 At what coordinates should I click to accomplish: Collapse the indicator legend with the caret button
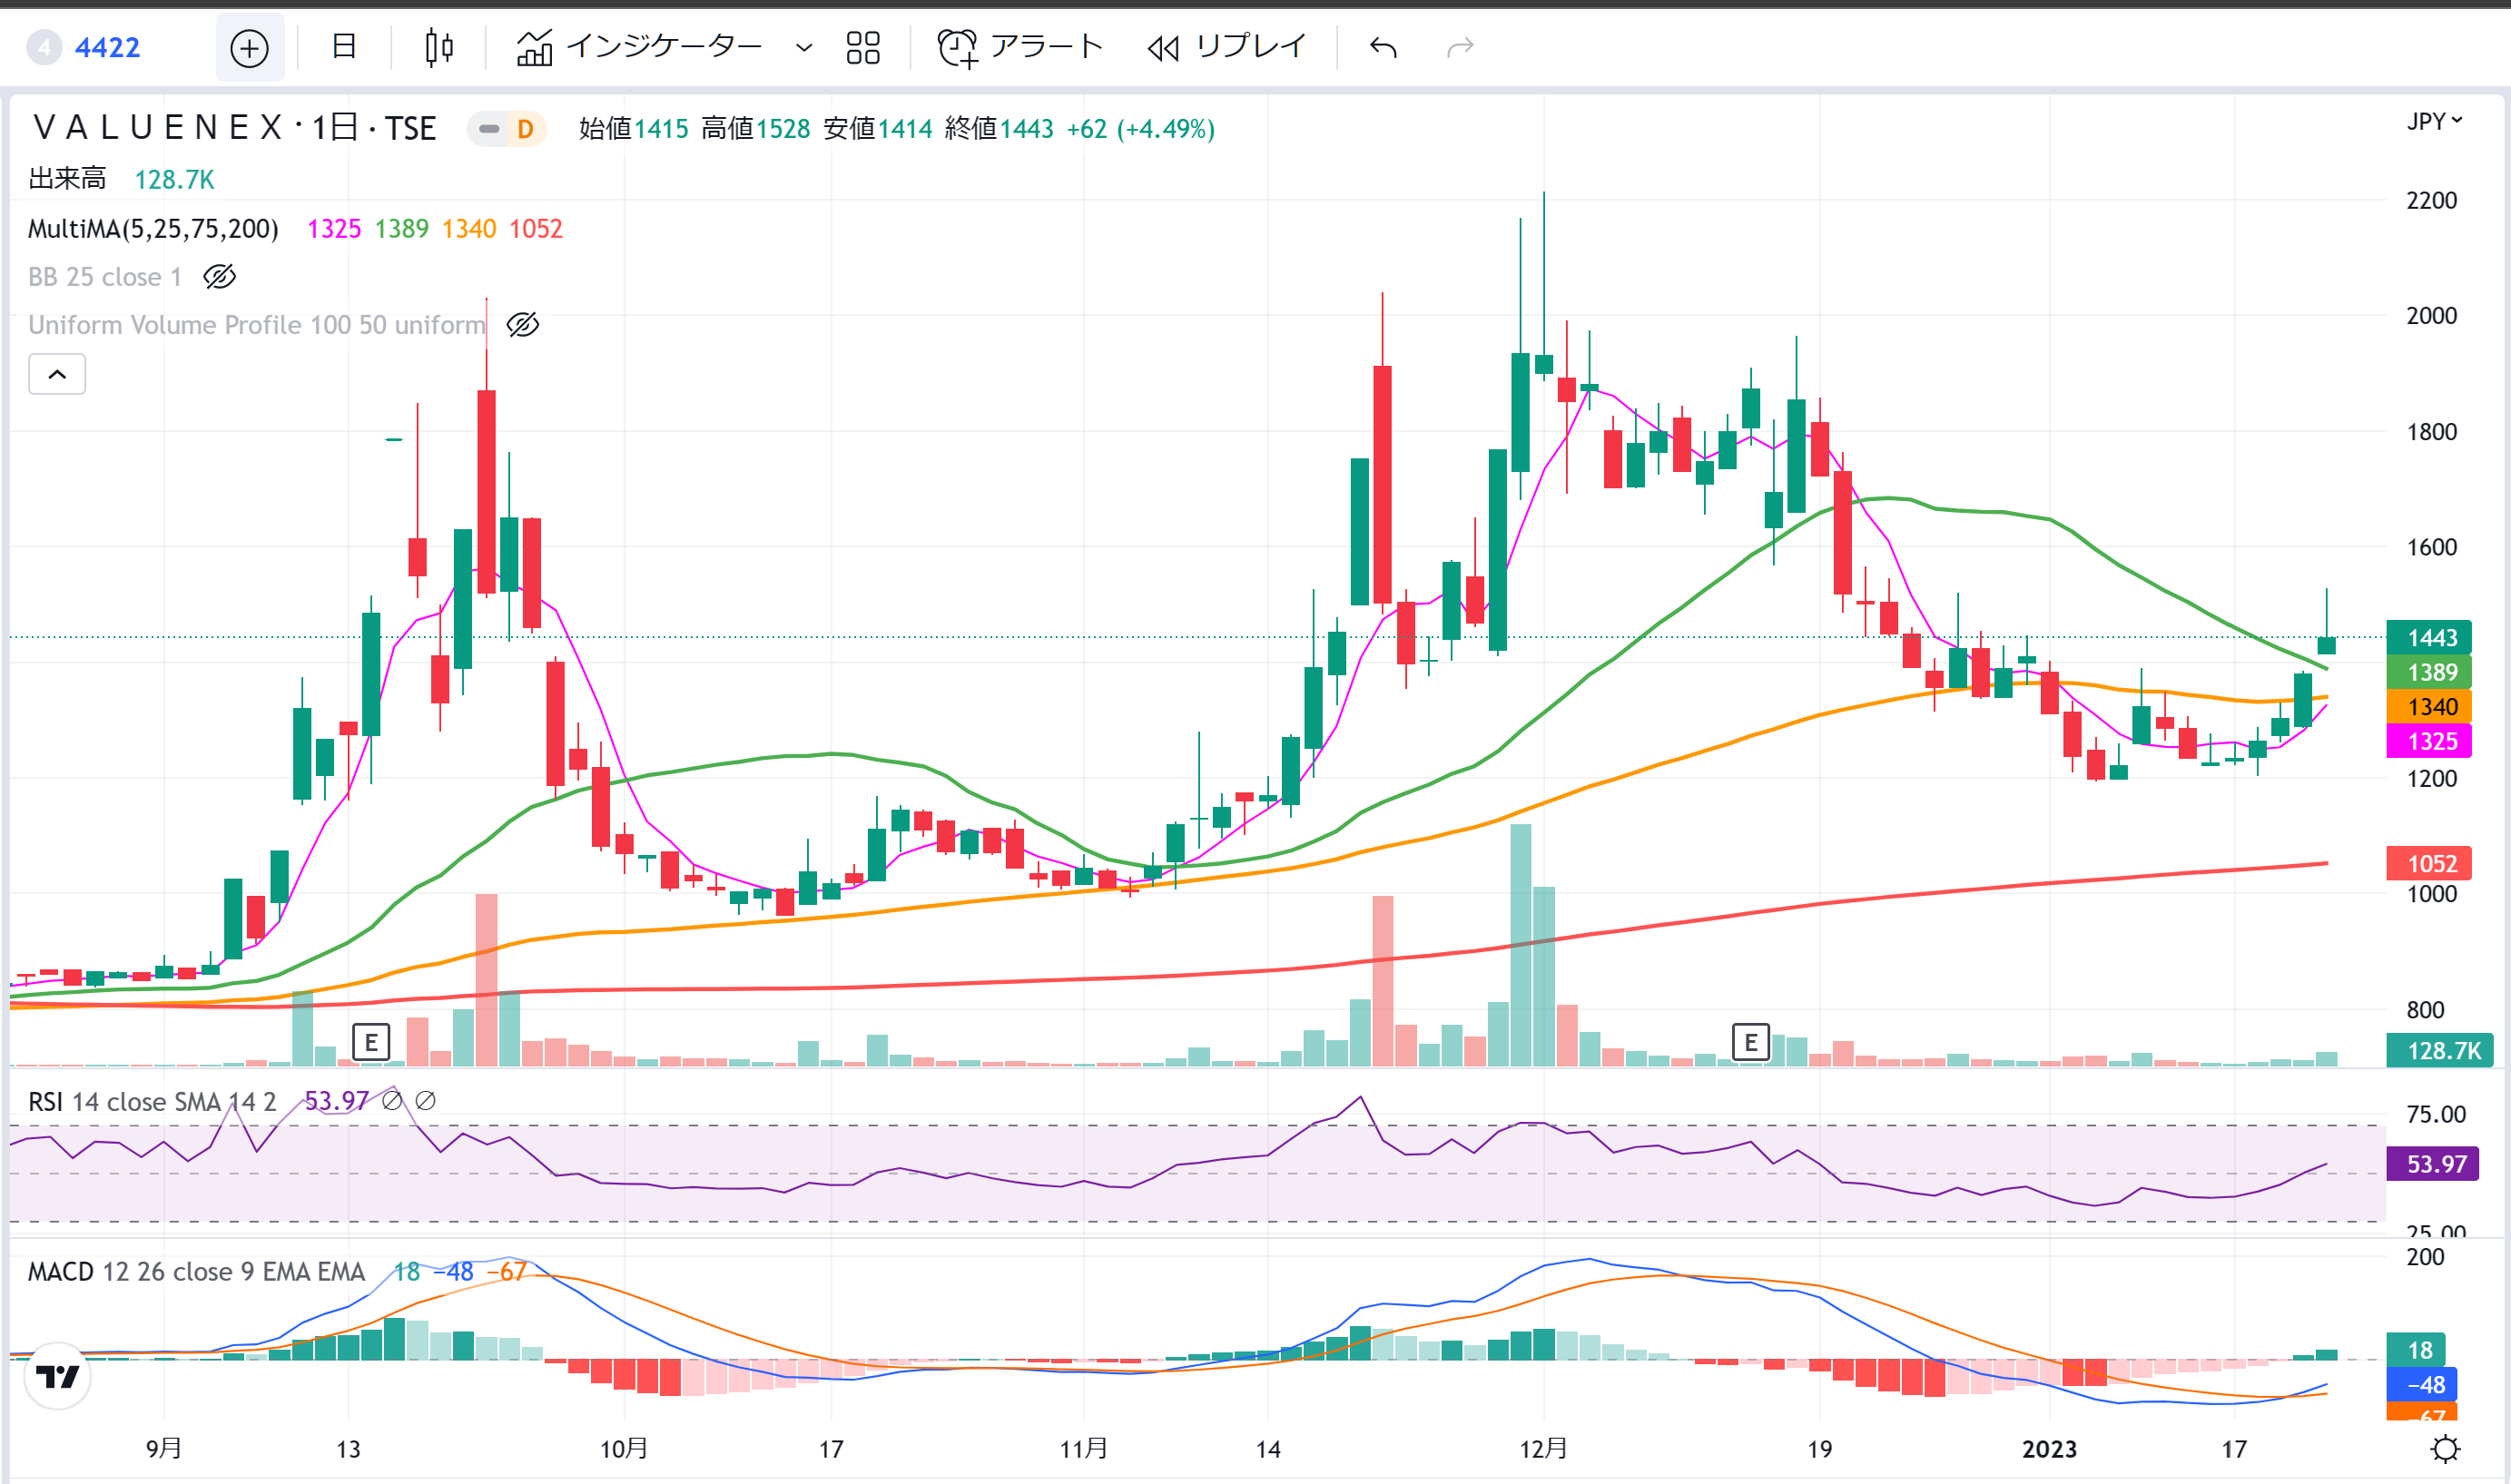57,374
